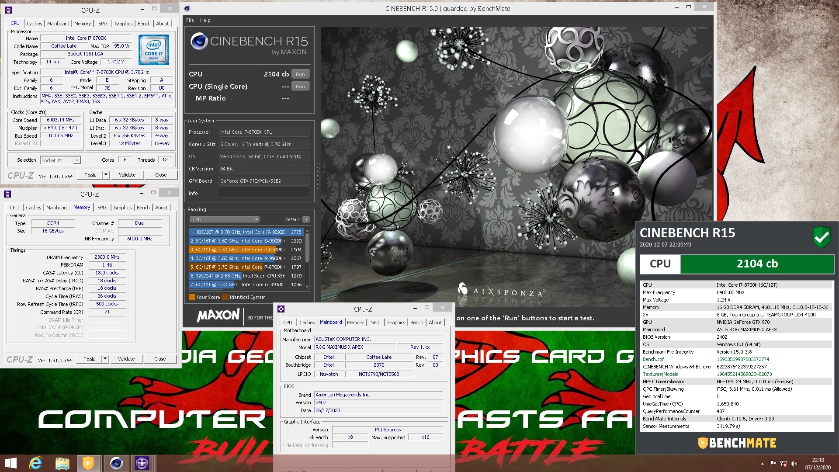This screenshot has height=472, width=839.
Task: Click Tools button in top CPU-Z window
Action: pyautogui.click(x=90, y=175)
